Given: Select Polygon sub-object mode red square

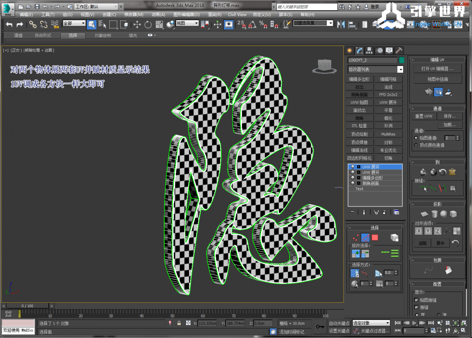Looking at the screenshot, I should (x=375, y=238).
